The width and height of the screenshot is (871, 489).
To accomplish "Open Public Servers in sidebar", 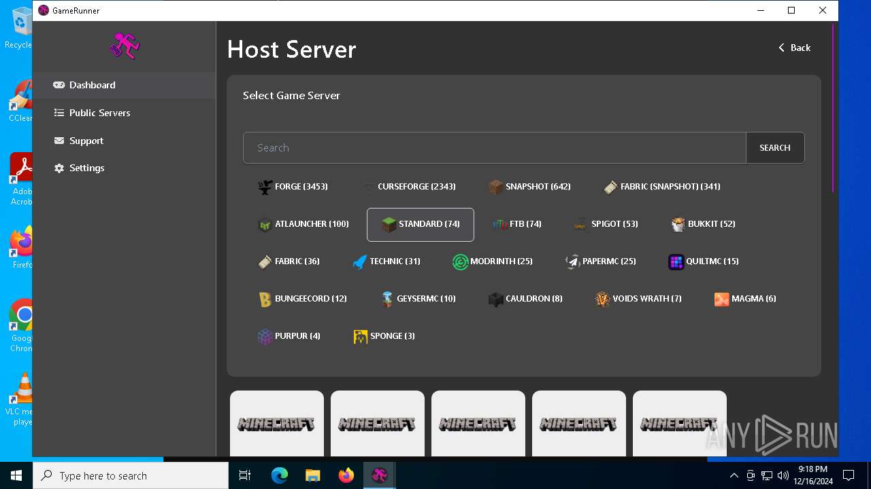I will pos(125,113).
